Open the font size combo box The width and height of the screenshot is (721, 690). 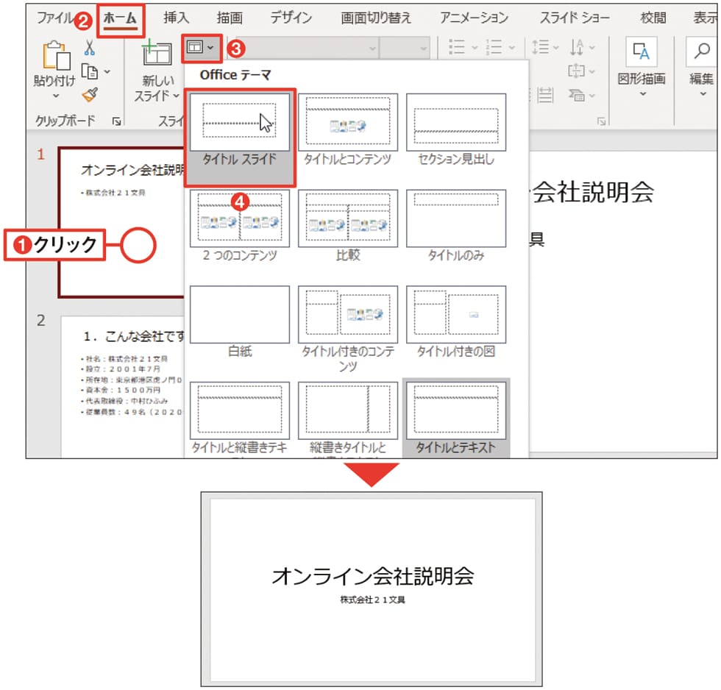pyautogui.click(x=405, y=48)
